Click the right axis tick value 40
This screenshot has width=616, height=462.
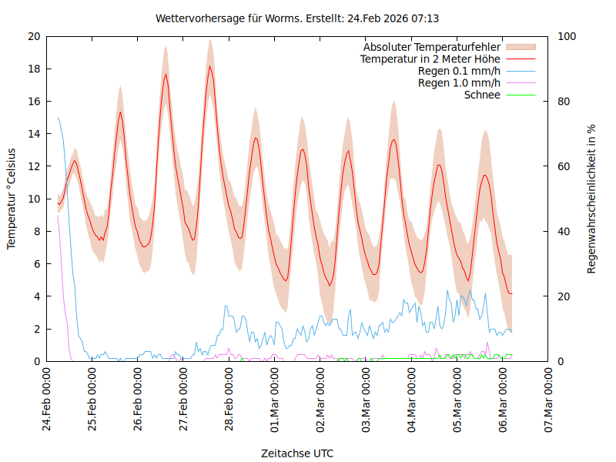click(562, 231)
